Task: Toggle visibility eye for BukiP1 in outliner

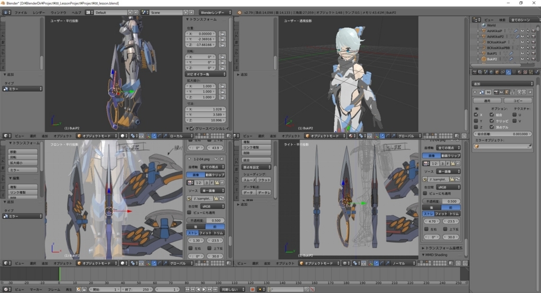Action: tap(523, 53)
